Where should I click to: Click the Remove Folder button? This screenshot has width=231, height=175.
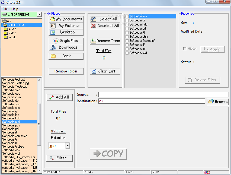(x=66, y=71)
